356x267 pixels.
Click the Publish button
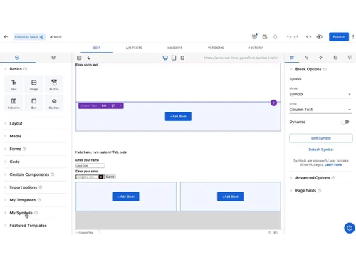pos(339,37)
